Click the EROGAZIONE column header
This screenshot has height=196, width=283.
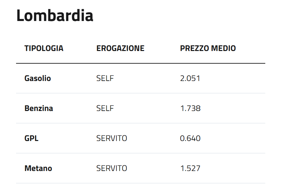pyautogui.click(x=120, y=48)
